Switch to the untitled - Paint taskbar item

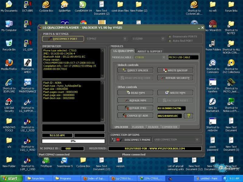[x=207, y=178]
